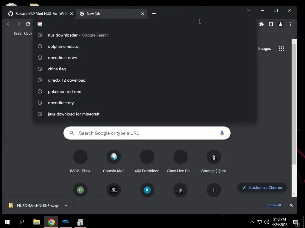Show hidden system tray icons

pyautogui.click(x=252, y=222)
